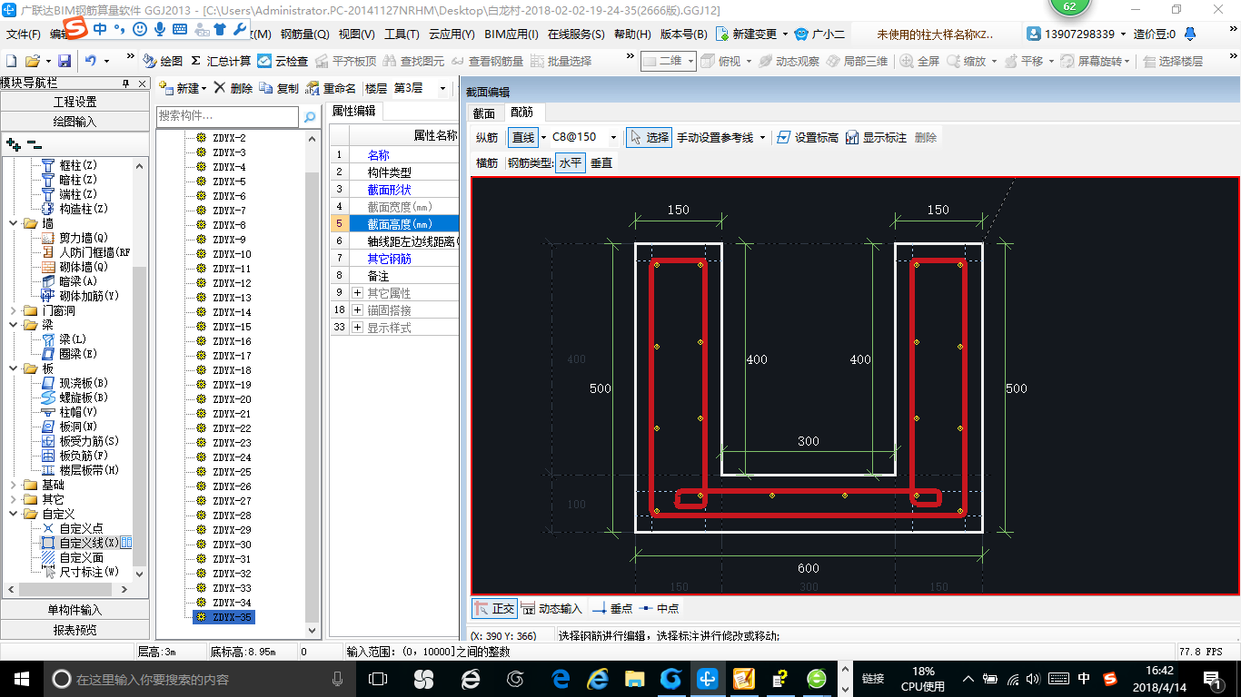This screenshot has height=697, width=1241.
Task: Switch to the 截面 tab
Action: [484, 113]
